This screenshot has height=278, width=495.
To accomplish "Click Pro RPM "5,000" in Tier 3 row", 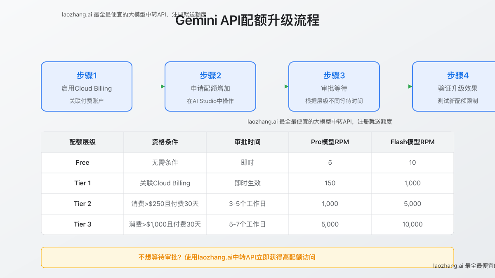I will point(330,224).
